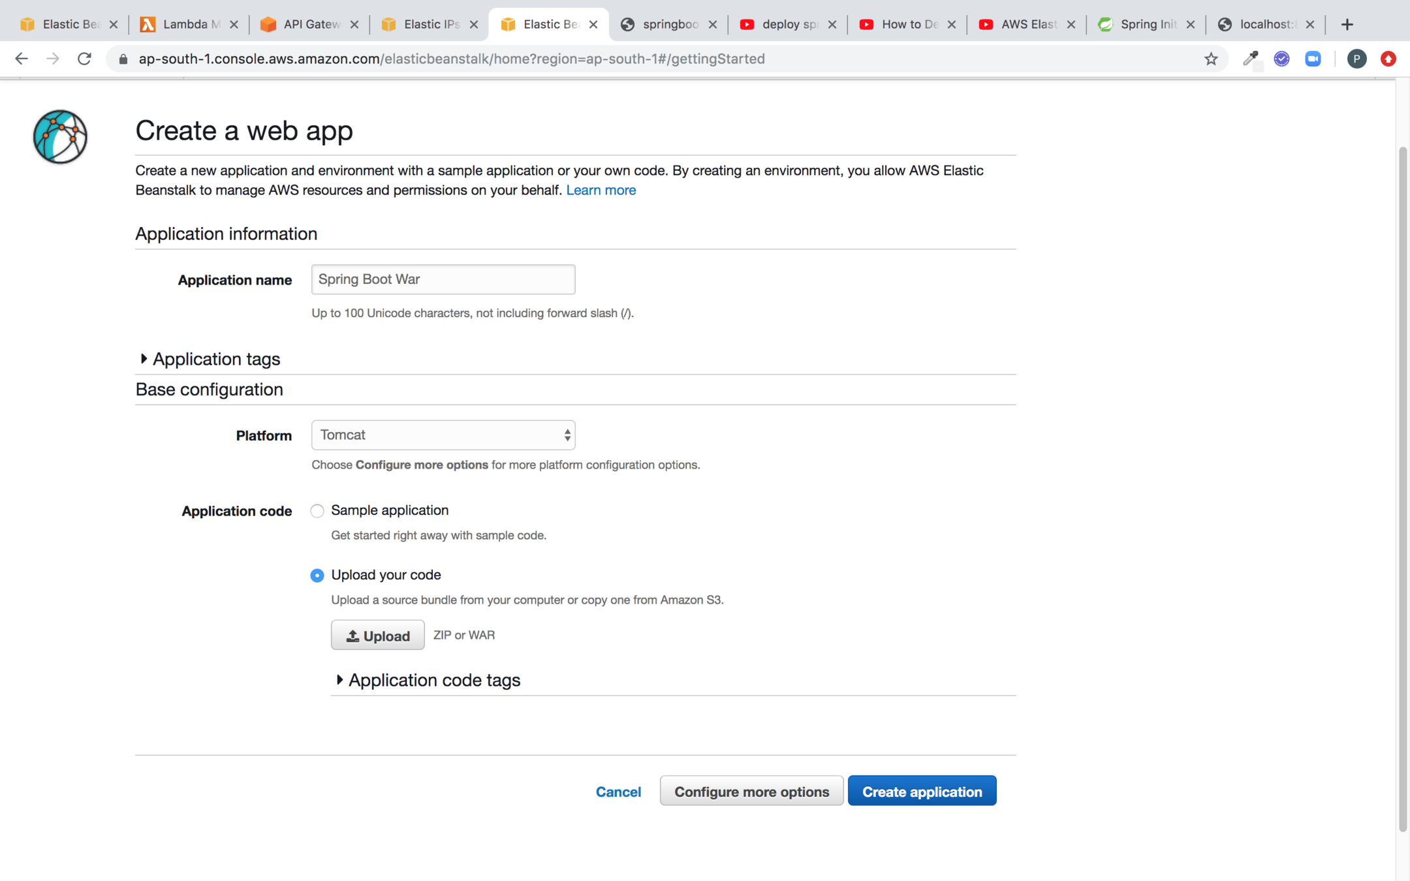Click the Application name input field
This screenshot has height=881, width=1410.
click(443, 279)
